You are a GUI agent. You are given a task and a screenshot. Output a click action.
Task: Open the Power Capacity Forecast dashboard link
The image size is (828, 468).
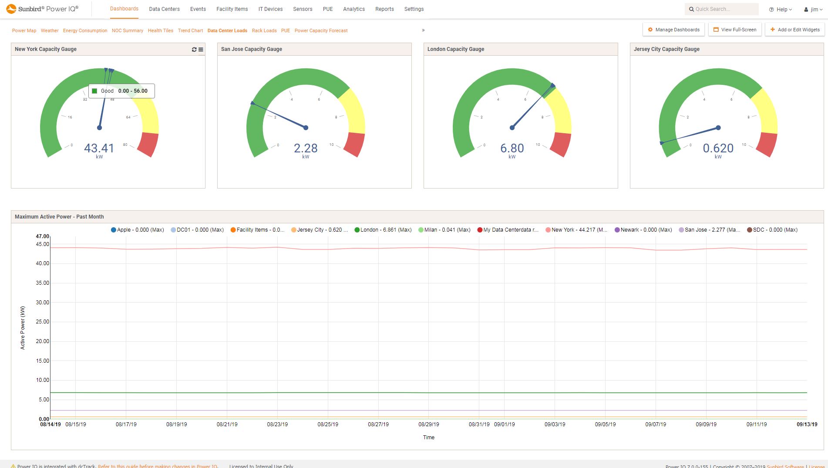coord(321,30)
